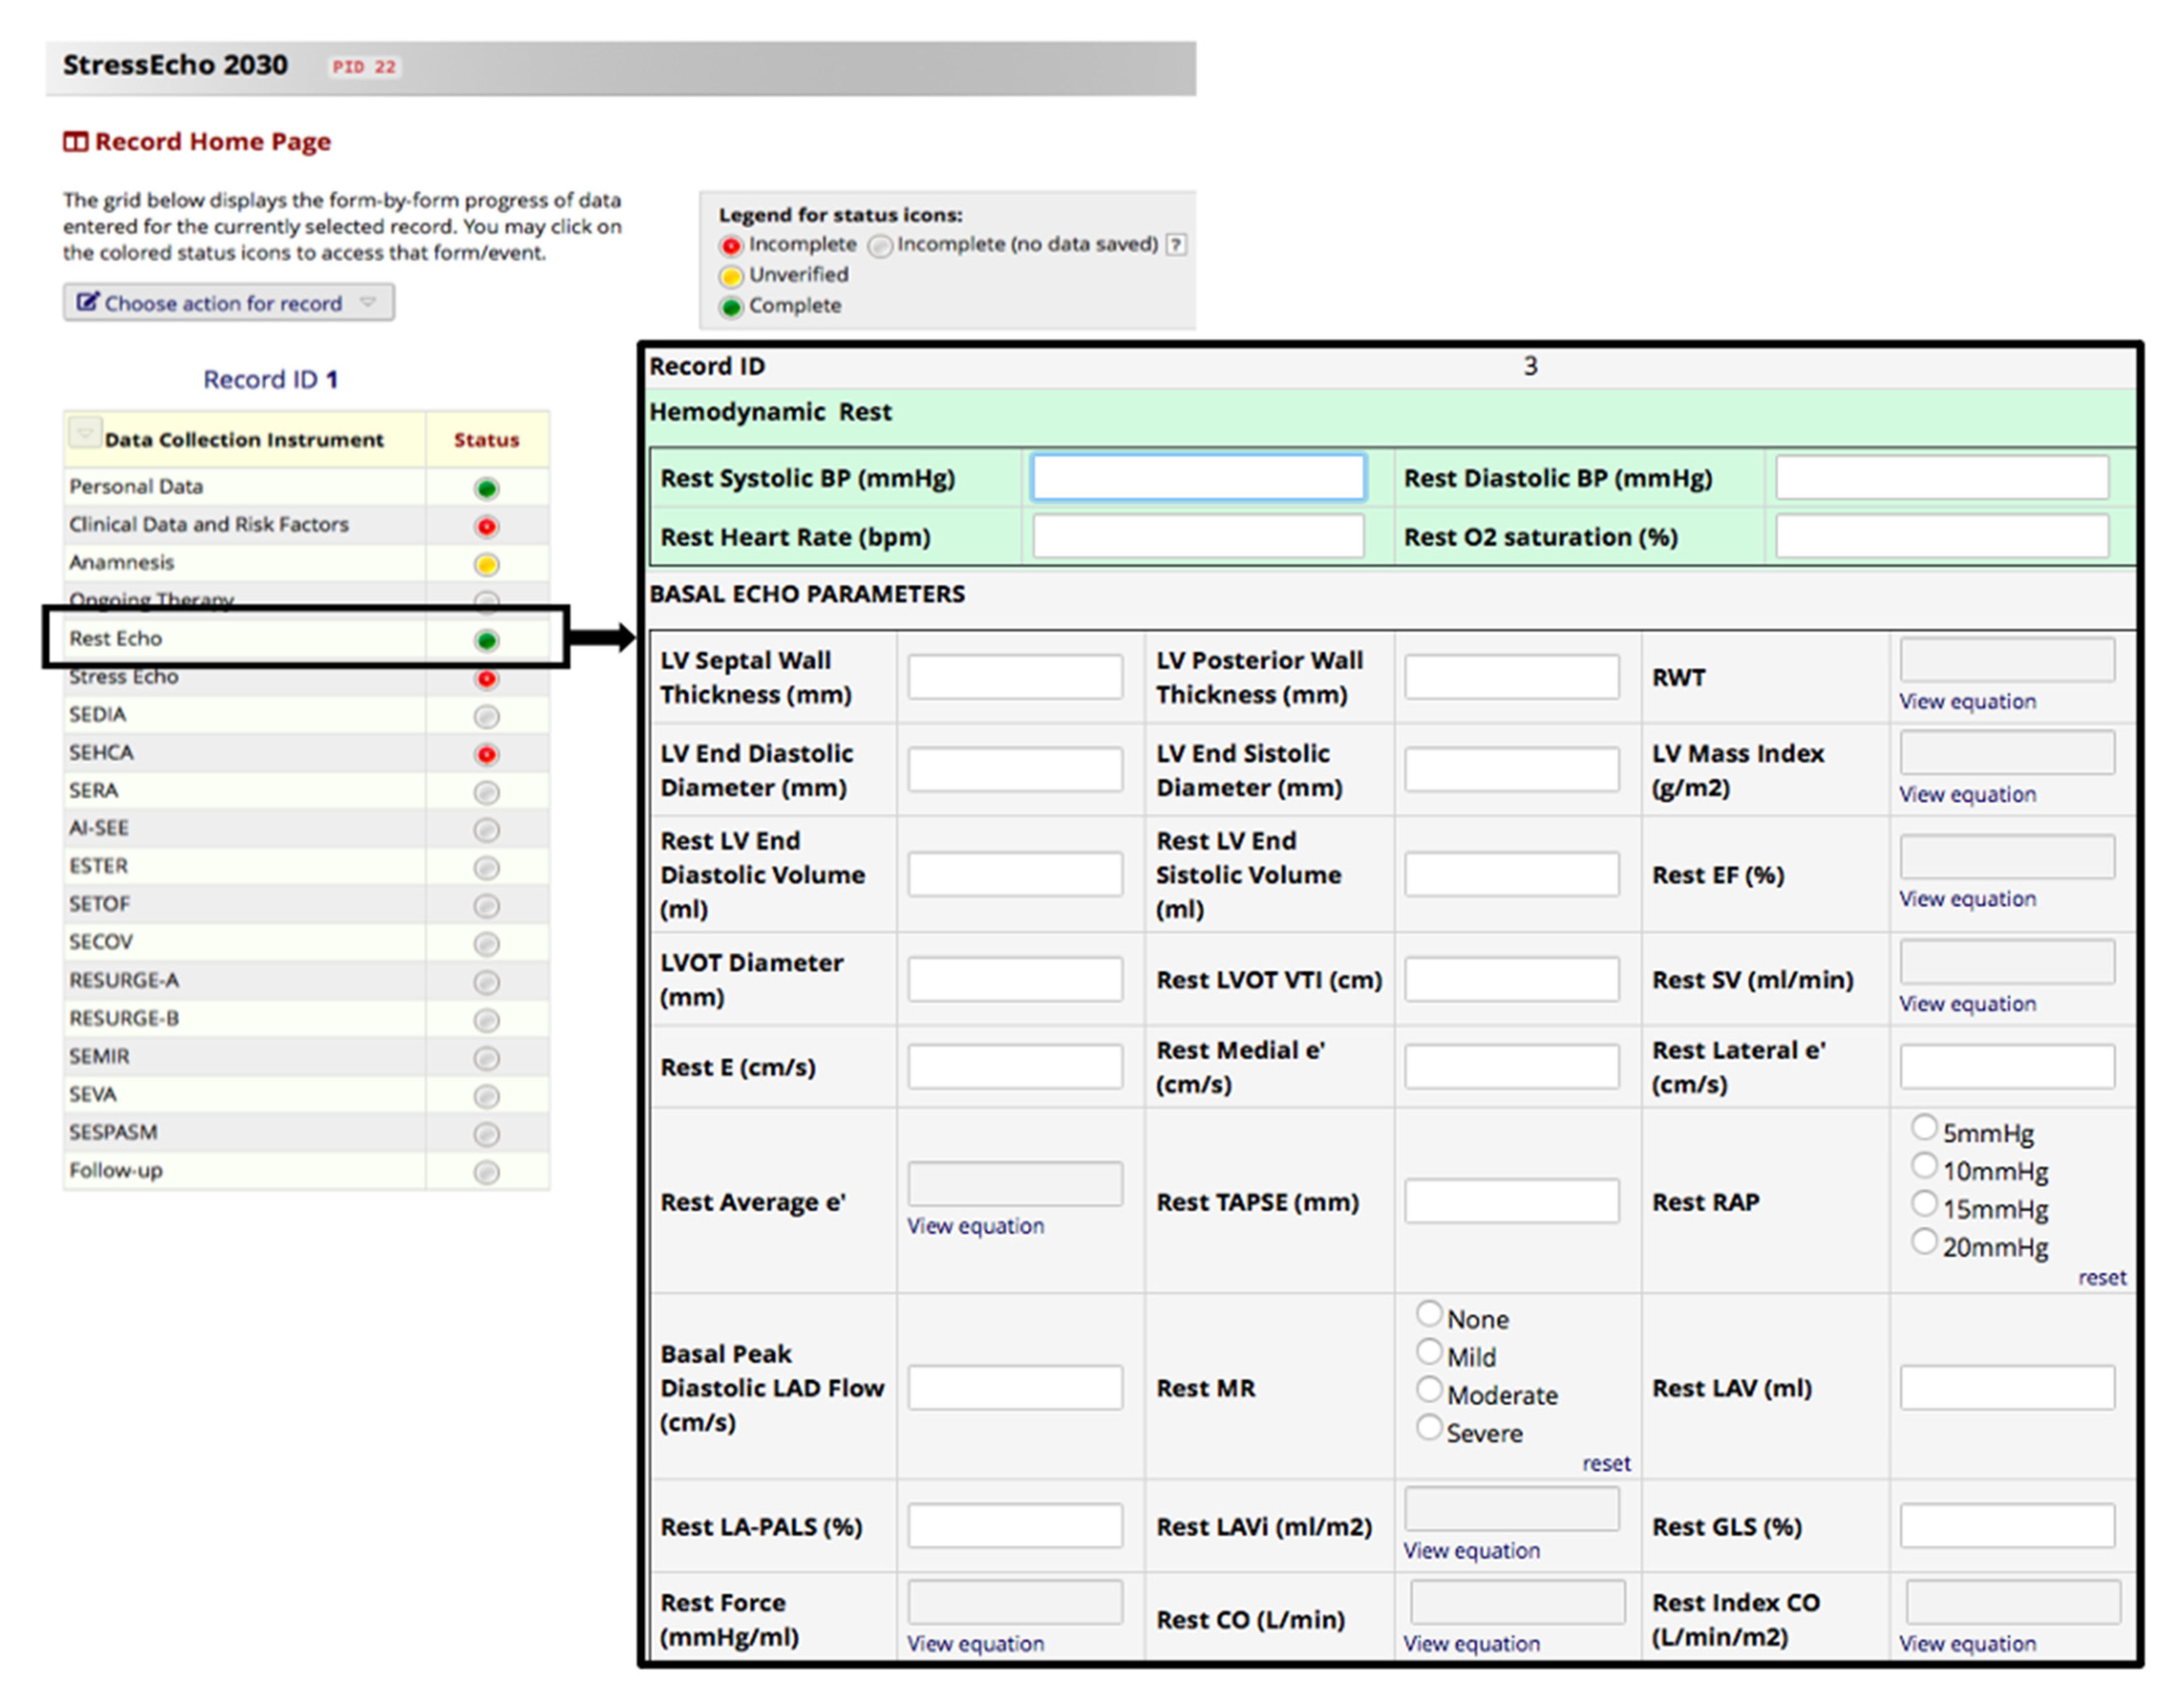Click gray status icon for SEDIA row
This screenshot has height=1704, width=2184.
(486, 717)
